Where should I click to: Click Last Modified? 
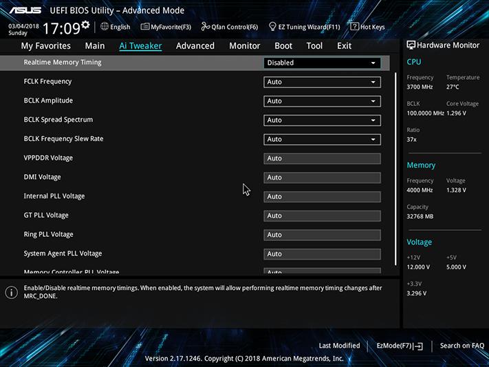point(339,346)
